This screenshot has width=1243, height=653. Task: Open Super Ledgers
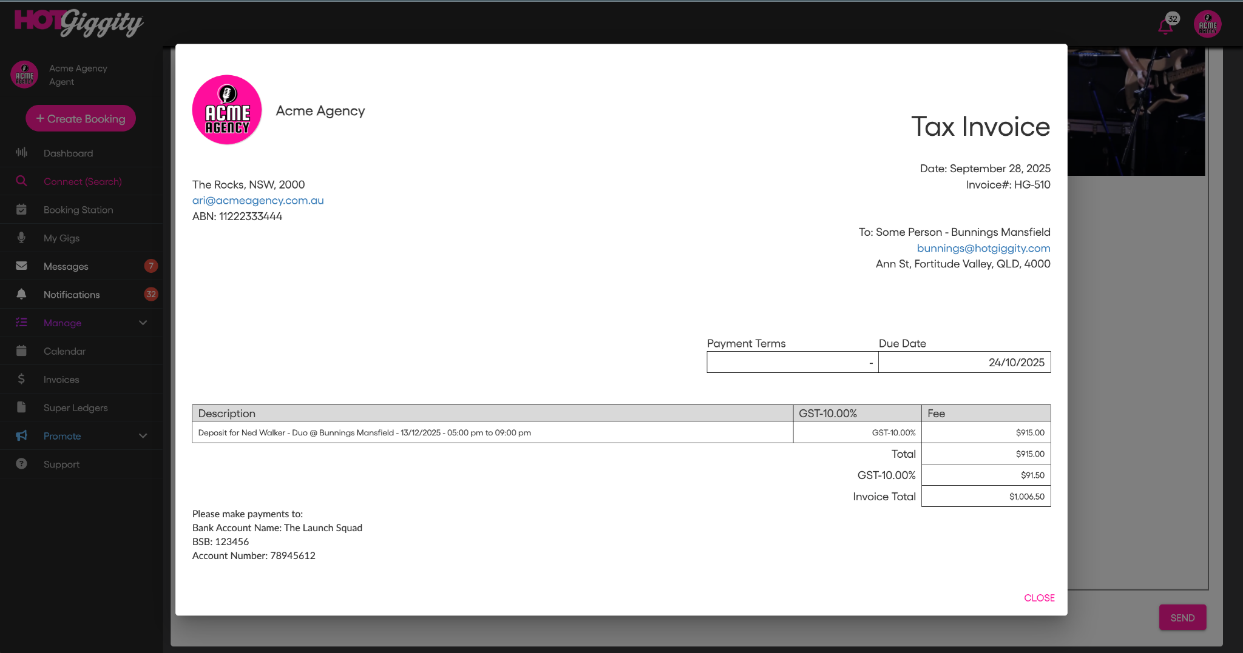click(x=81, y=408)
